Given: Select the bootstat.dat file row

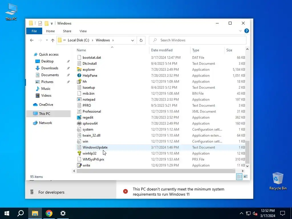Looking at the screenshot, I should click(161, 58).
